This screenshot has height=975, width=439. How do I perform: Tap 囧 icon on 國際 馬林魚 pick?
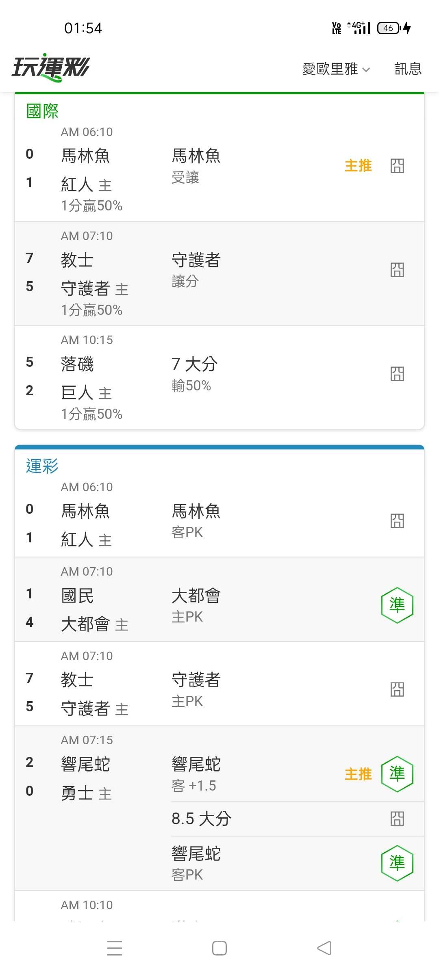click(x=397, y=166)
